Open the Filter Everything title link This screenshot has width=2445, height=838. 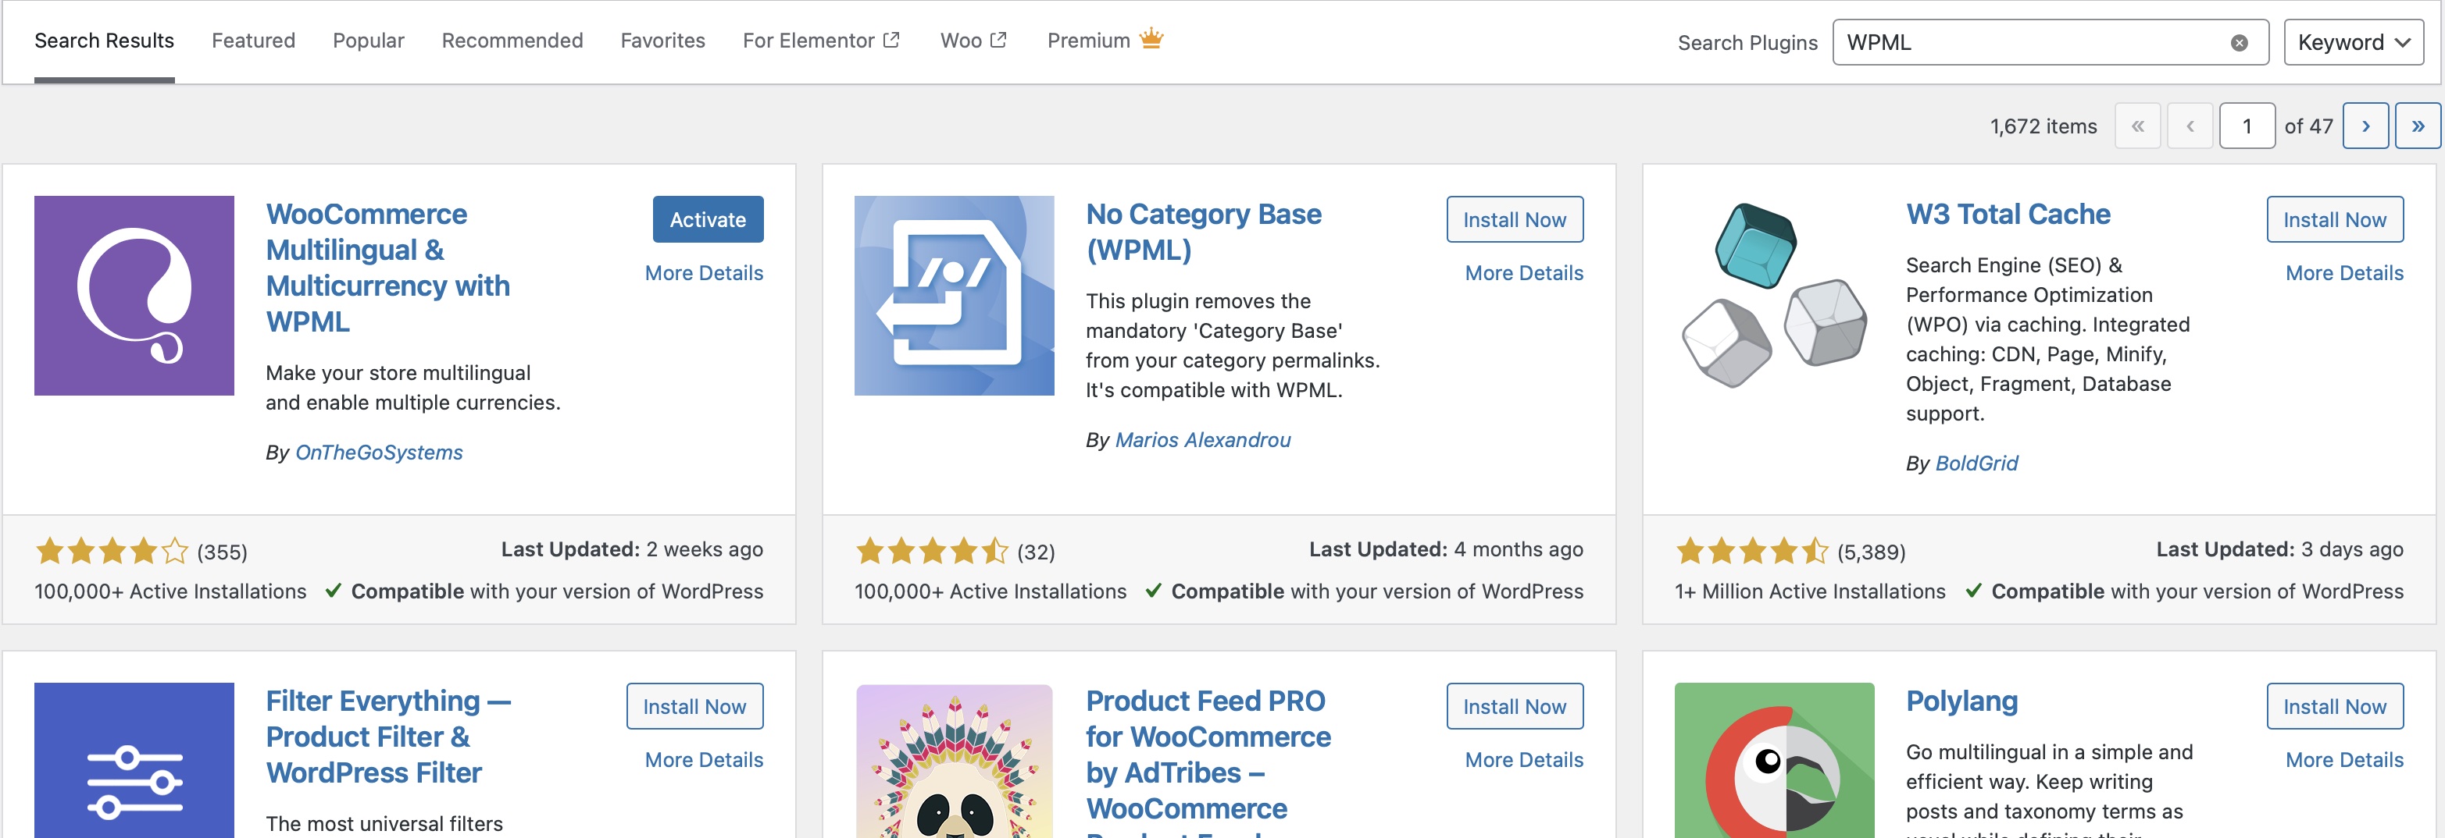[388, 737]
